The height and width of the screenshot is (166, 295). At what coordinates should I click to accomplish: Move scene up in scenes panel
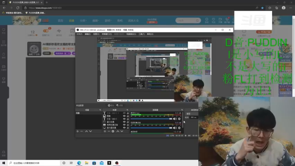(86, 131)
